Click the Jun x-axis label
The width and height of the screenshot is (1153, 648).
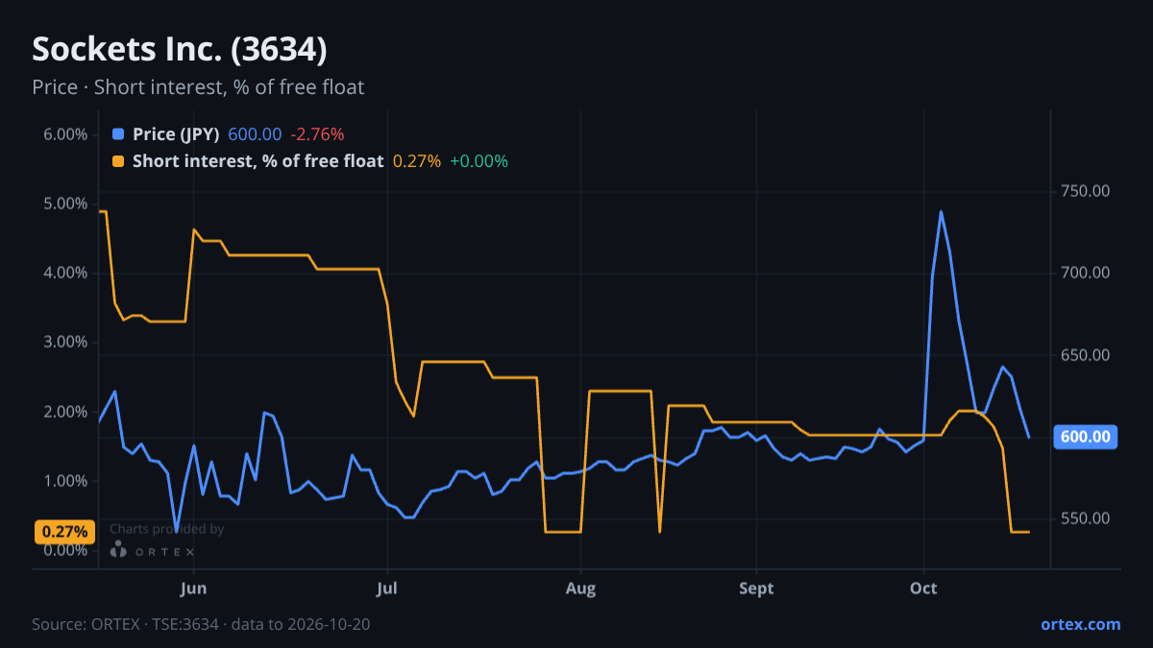(194, 588)
